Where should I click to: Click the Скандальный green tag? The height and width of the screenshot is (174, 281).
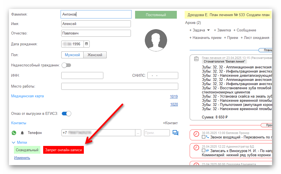coord(27,150)
